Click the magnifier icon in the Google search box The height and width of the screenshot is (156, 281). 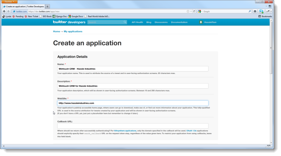(x=249, y=11)
